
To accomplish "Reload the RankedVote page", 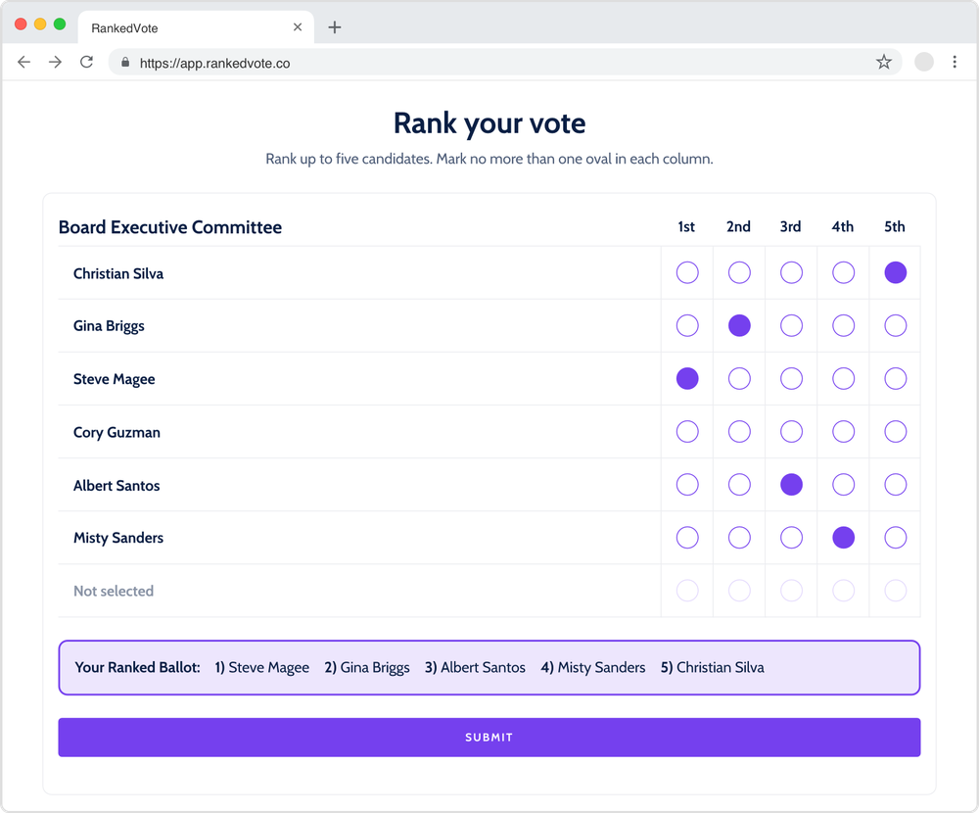I will tap(87, 63).
